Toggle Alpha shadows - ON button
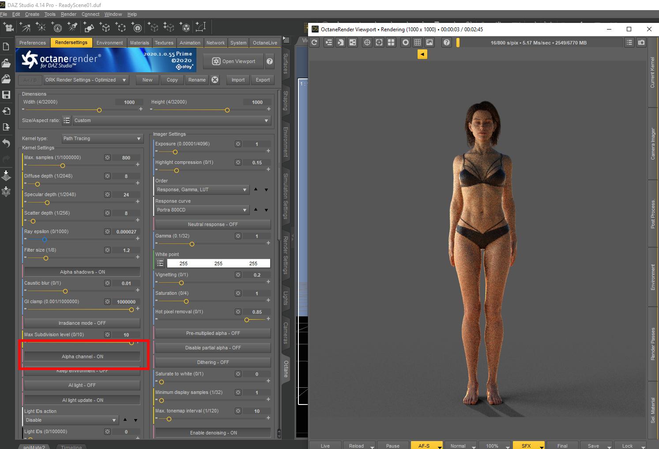Image resolution: width=659 pixels, height=449 pixels. click(82, 272)
